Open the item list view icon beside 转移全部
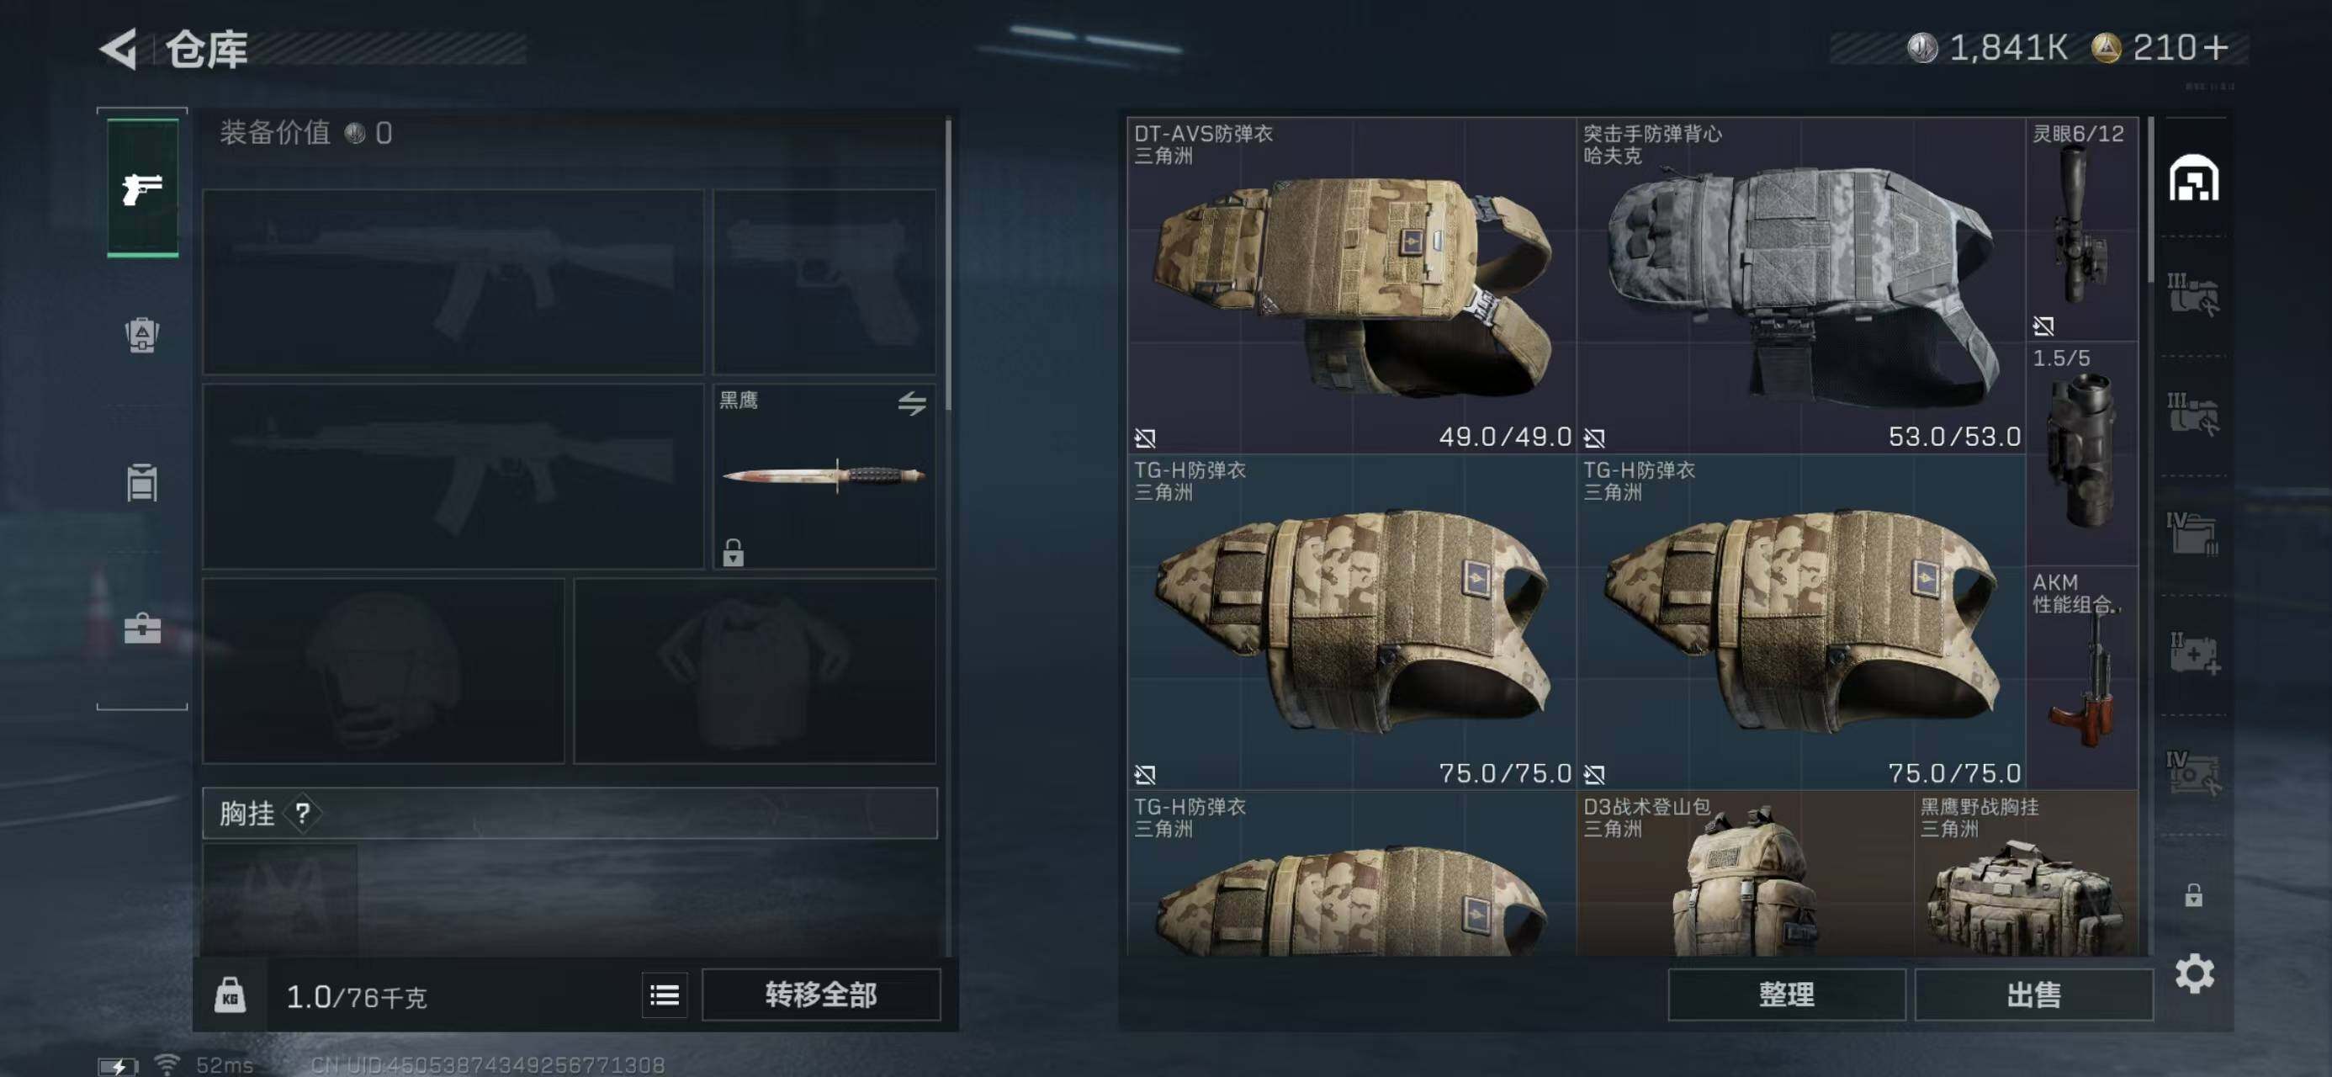The height and width of the screenshot is (1077, 2332). tap(665, 995)
